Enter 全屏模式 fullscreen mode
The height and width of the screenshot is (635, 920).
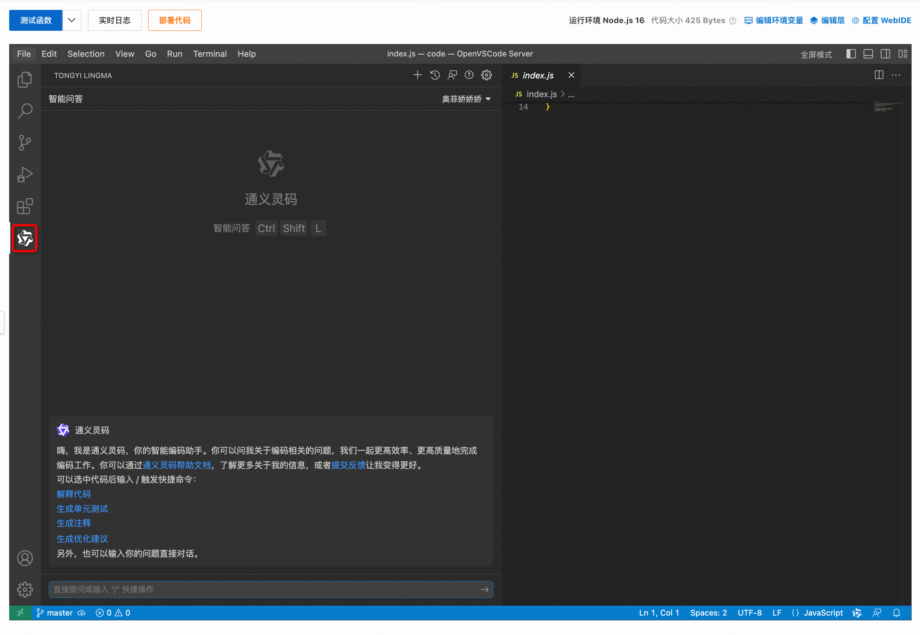coord(816,55)
